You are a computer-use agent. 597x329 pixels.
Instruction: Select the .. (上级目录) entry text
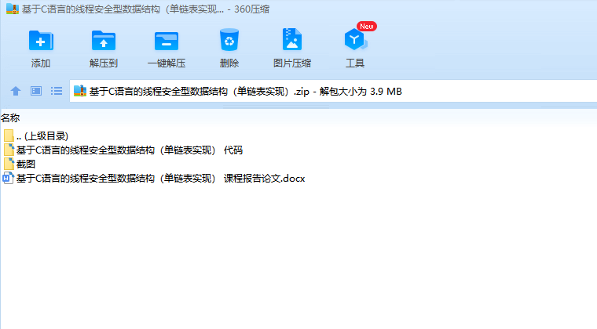42,136
